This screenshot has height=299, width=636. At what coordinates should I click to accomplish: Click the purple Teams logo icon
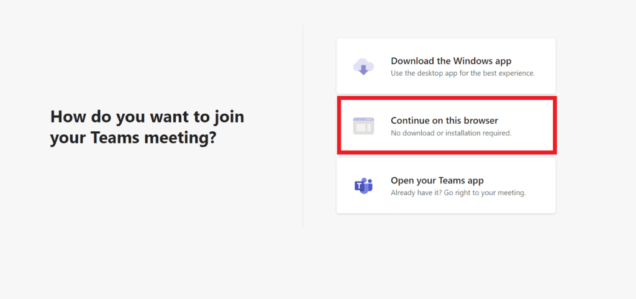point(363,185)
